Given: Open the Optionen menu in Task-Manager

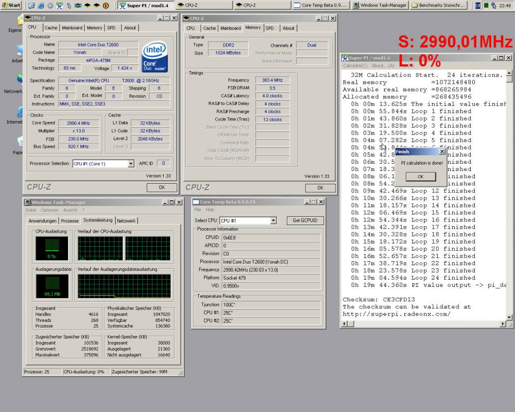Looking at the screenshot, I should pyautogui.click(x=49, y=210).
